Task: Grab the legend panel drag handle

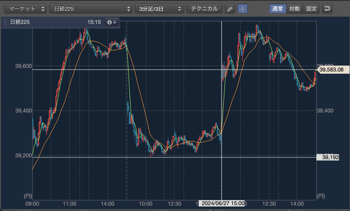Action: pos(5,22)
